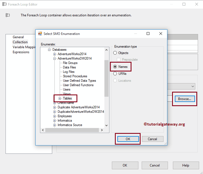Select the Names enumeration type
203x174 pixels.
[x=115, y=67]
